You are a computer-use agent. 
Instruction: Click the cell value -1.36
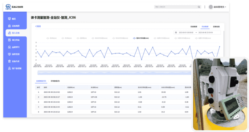(x=140, y=97)
